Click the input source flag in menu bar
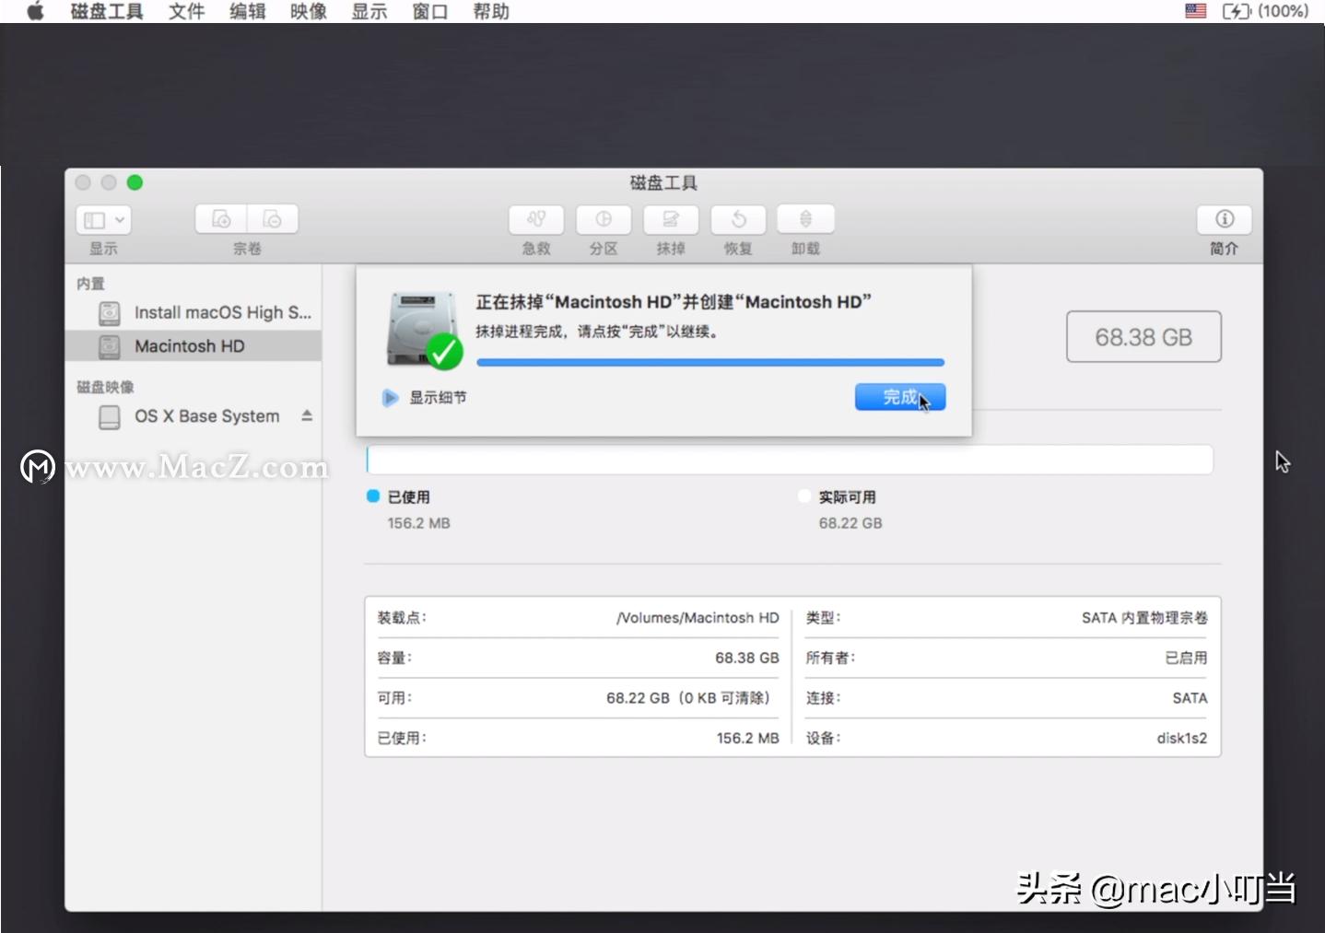Viewport: 1325px width, 933px height. [x=1194, y=11]
